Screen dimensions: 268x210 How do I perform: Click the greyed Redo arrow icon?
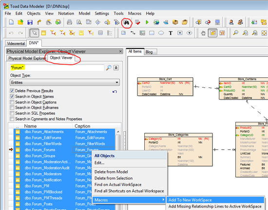click(x=20, y=33)
